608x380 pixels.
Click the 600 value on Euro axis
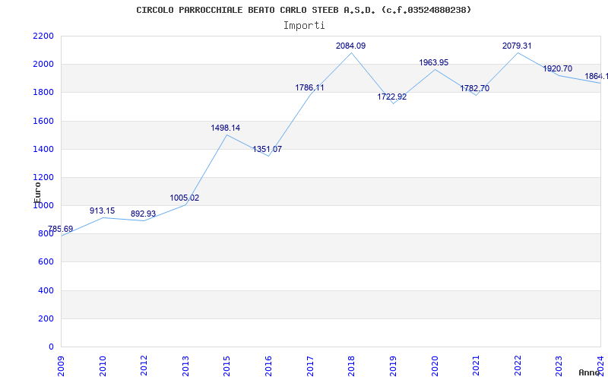point(46,262)
